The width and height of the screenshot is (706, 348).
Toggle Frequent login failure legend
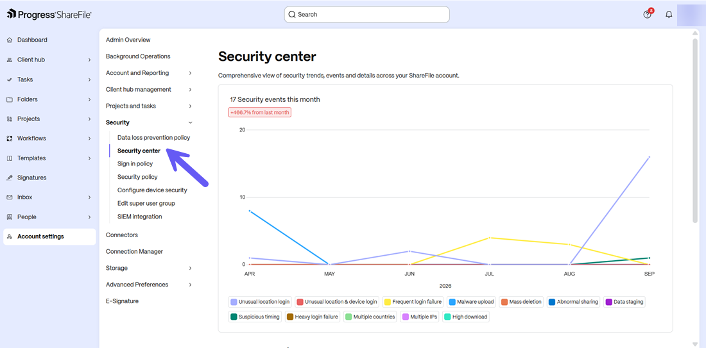point(413,302)
